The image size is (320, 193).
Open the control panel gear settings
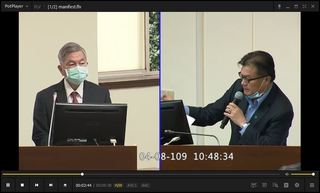297,185
